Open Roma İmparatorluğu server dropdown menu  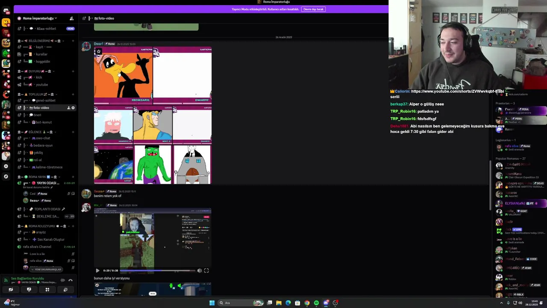click(40, 18)
